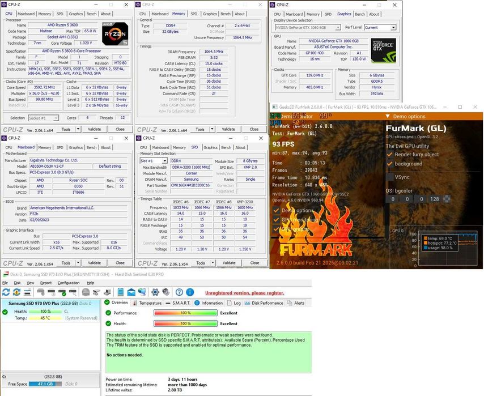Screen dimensions: 484x396
Task: Click the blue envelope email icon
Action: coord(131,292)
